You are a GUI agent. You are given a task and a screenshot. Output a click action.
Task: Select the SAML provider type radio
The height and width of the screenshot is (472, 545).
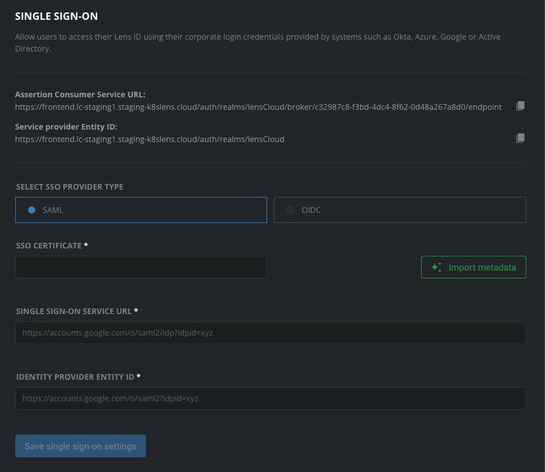coord(32,210)
